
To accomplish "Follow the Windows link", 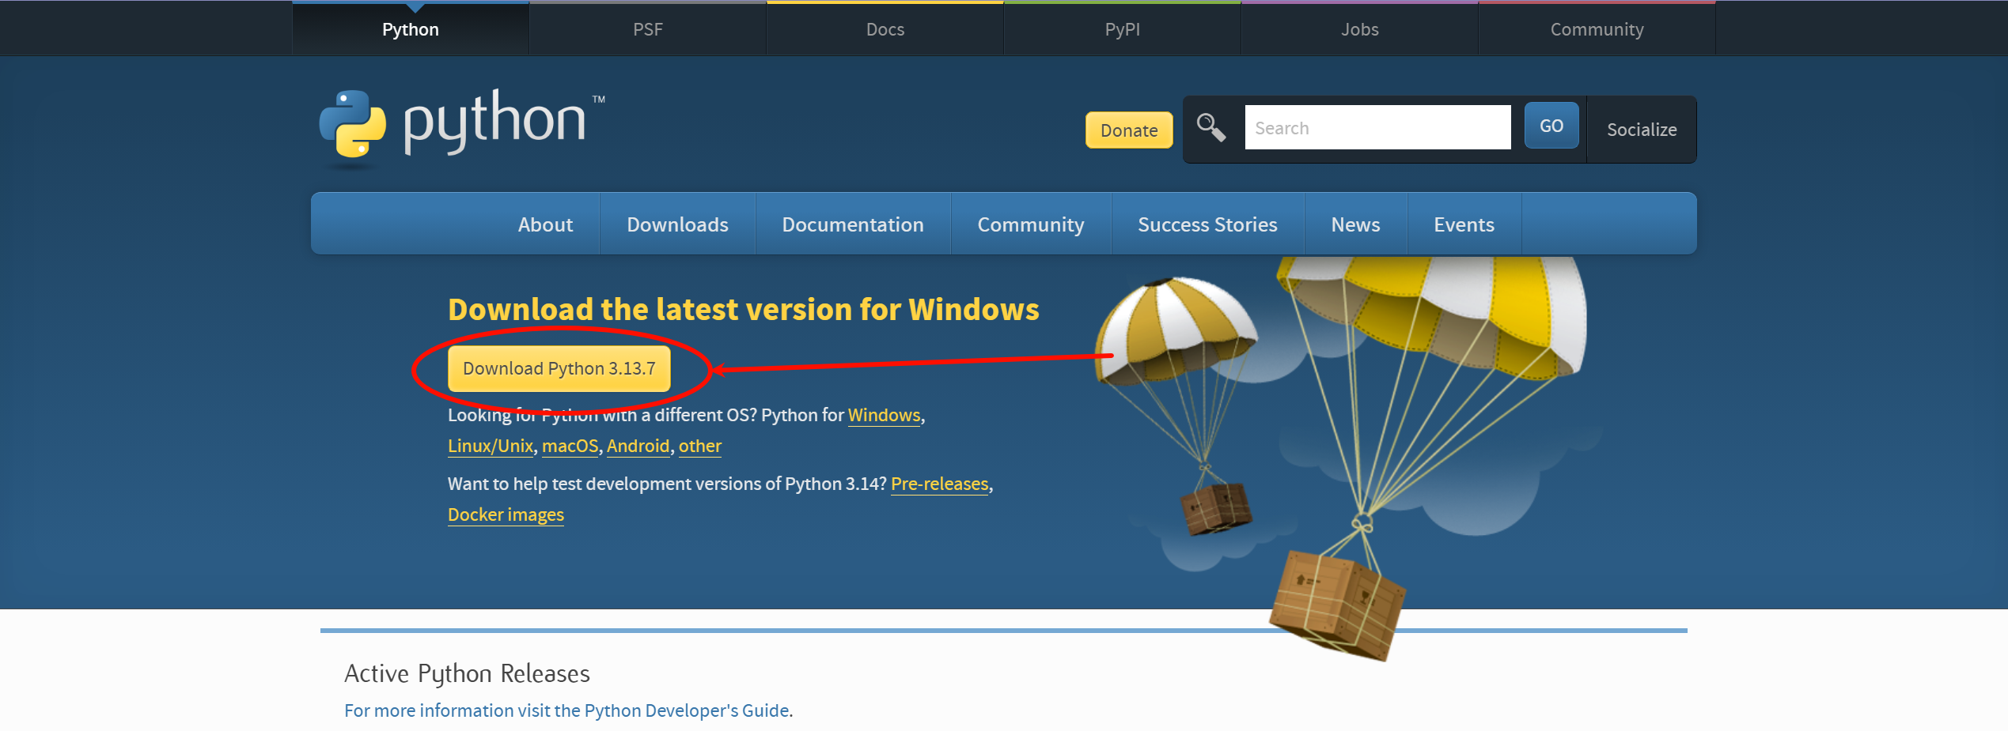I will [x=884, y=415].
